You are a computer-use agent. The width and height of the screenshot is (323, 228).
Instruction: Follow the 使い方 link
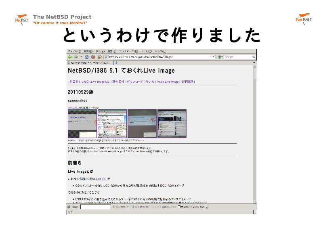150,82
